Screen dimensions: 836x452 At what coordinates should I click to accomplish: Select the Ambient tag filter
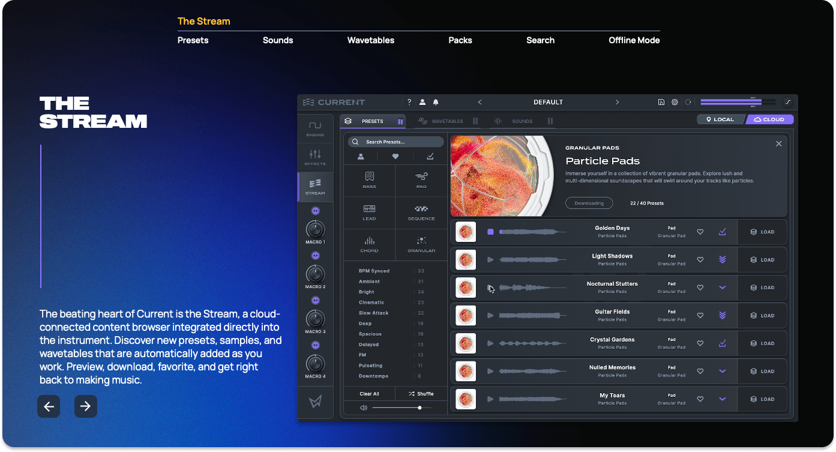369,282
